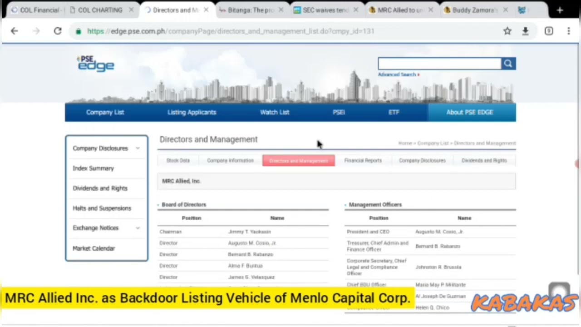Close the MRC Allied browser tab
Viewport: 581px width, 327px height.
(x=430, y=10)
